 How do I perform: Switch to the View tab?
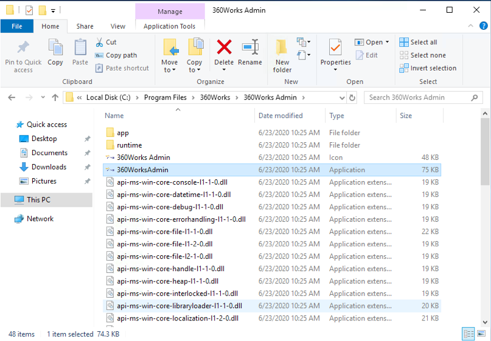point(118,26)
